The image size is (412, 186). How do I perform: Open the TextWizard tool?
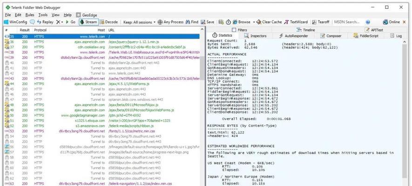[x=296, y=22]
